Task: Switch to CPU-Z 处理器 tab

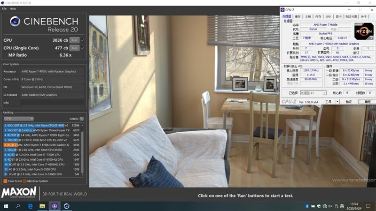Action: tap(287, 16)
